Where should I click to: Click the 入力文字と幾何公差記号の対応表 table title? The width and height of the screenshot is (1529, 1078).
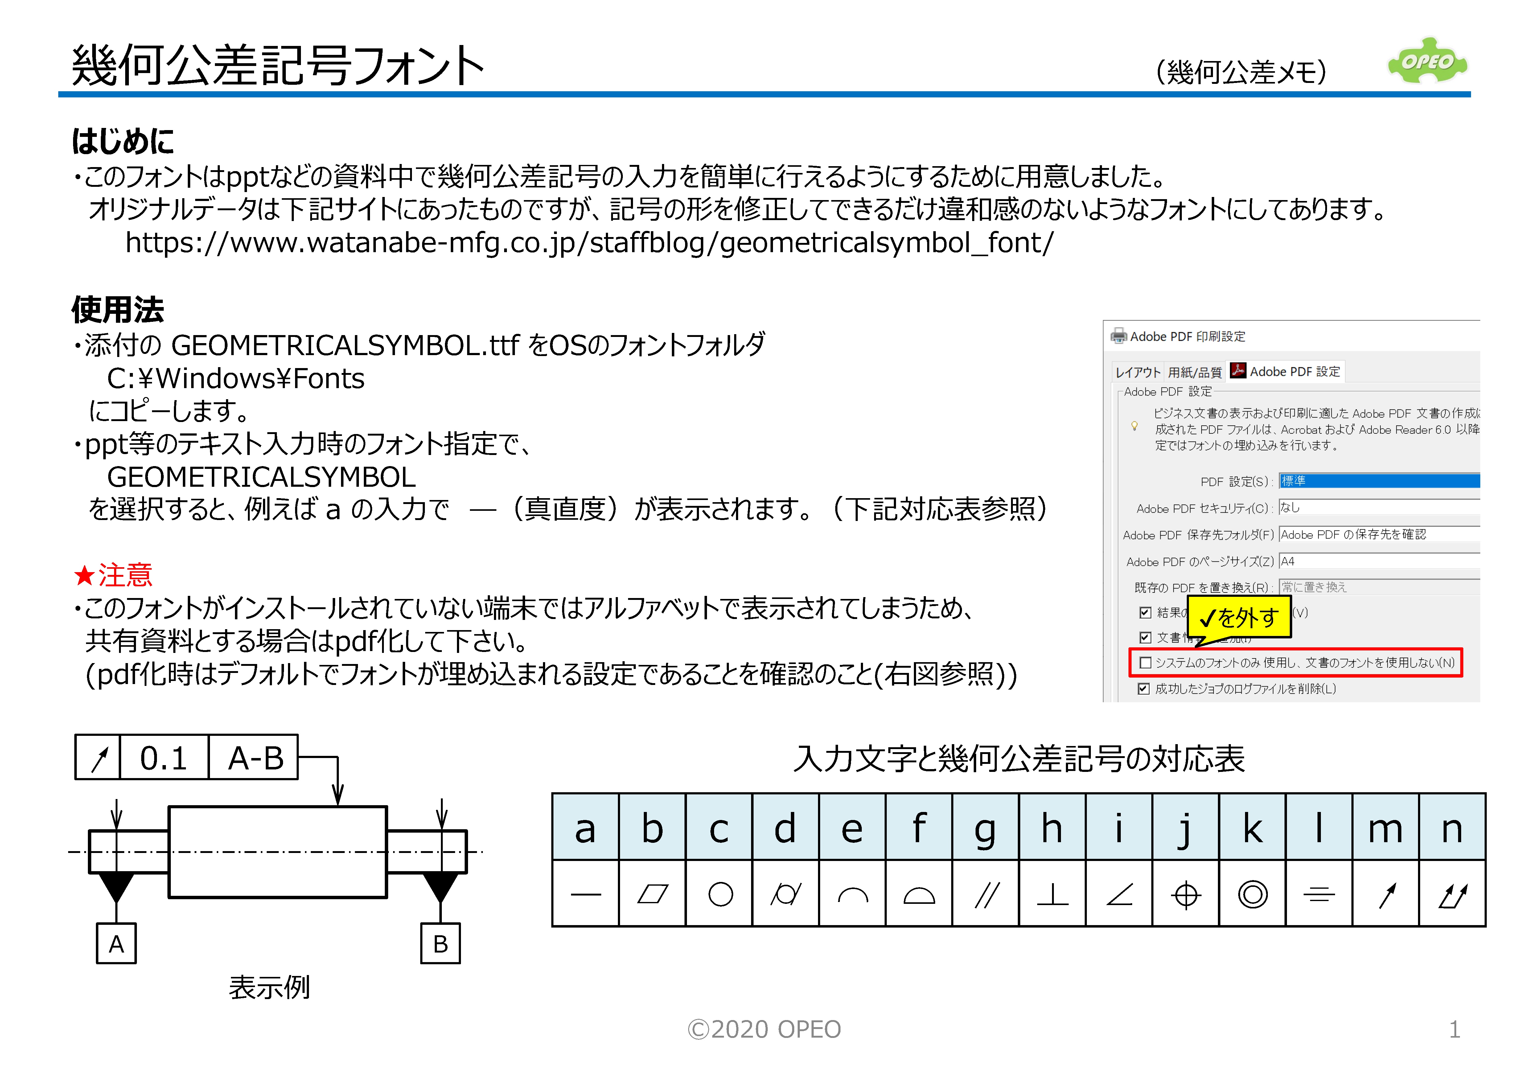[1019, 758]
